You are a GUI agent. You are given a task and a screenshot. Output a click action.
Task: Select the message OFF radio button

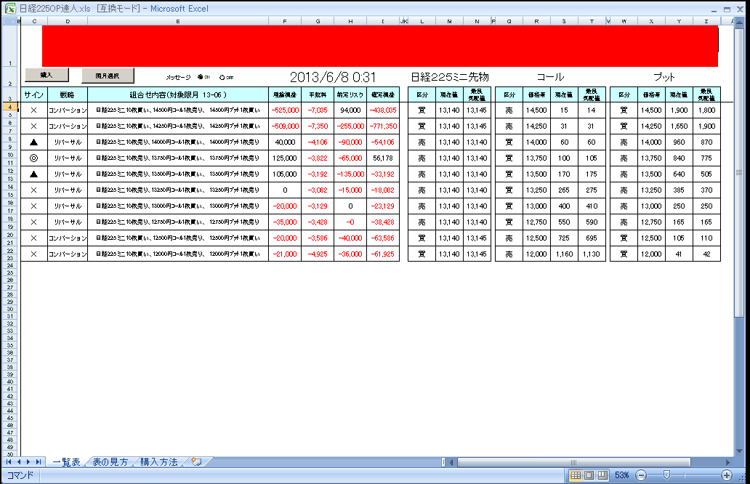point(222,78)
